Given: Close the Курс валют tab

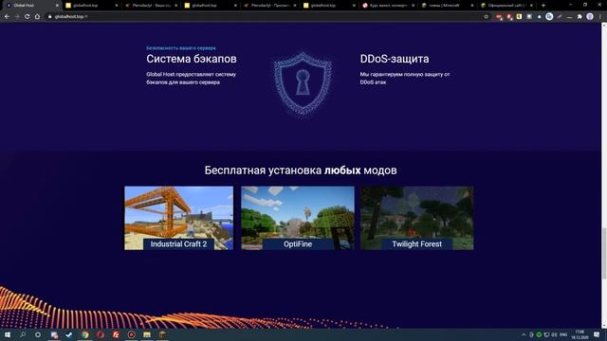Looking at the screenshot, I should 414,6.
